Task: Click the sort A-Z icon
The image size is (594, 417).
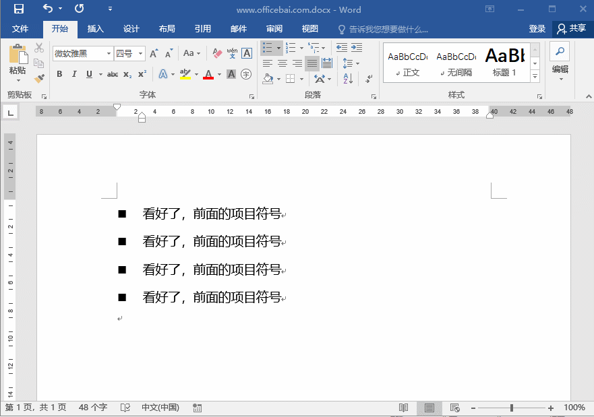Action: [x=348, y=79]
